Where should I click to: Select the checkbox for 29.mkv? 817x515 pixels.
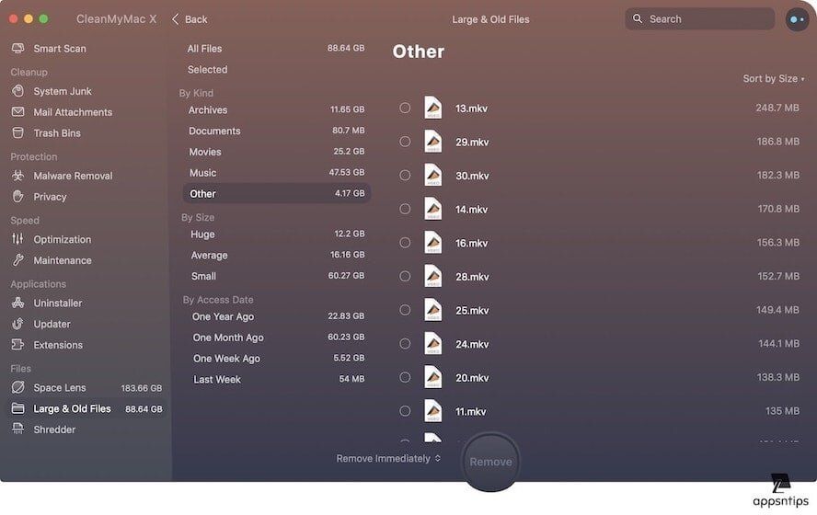click(405, 142)
